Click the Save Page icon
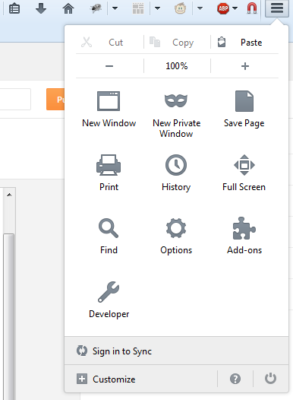Image resolution: width=293 pixels, height=400 pixels. pos(244,101)
